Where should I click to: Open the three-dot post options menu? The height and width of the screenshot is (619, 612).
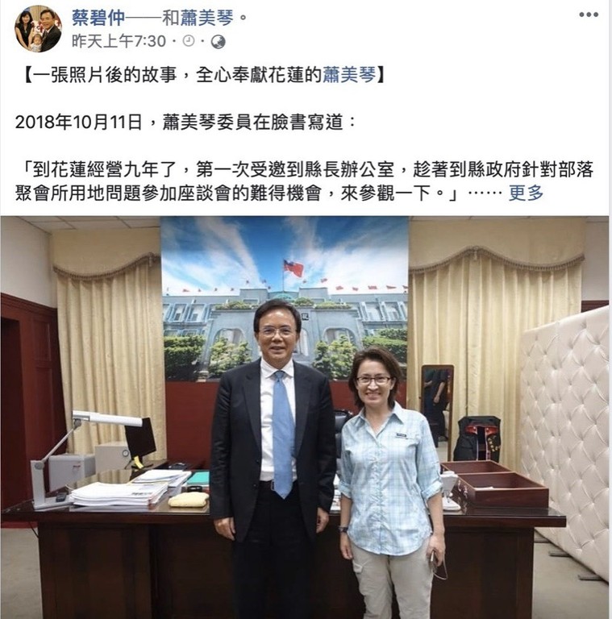point(589,15)
